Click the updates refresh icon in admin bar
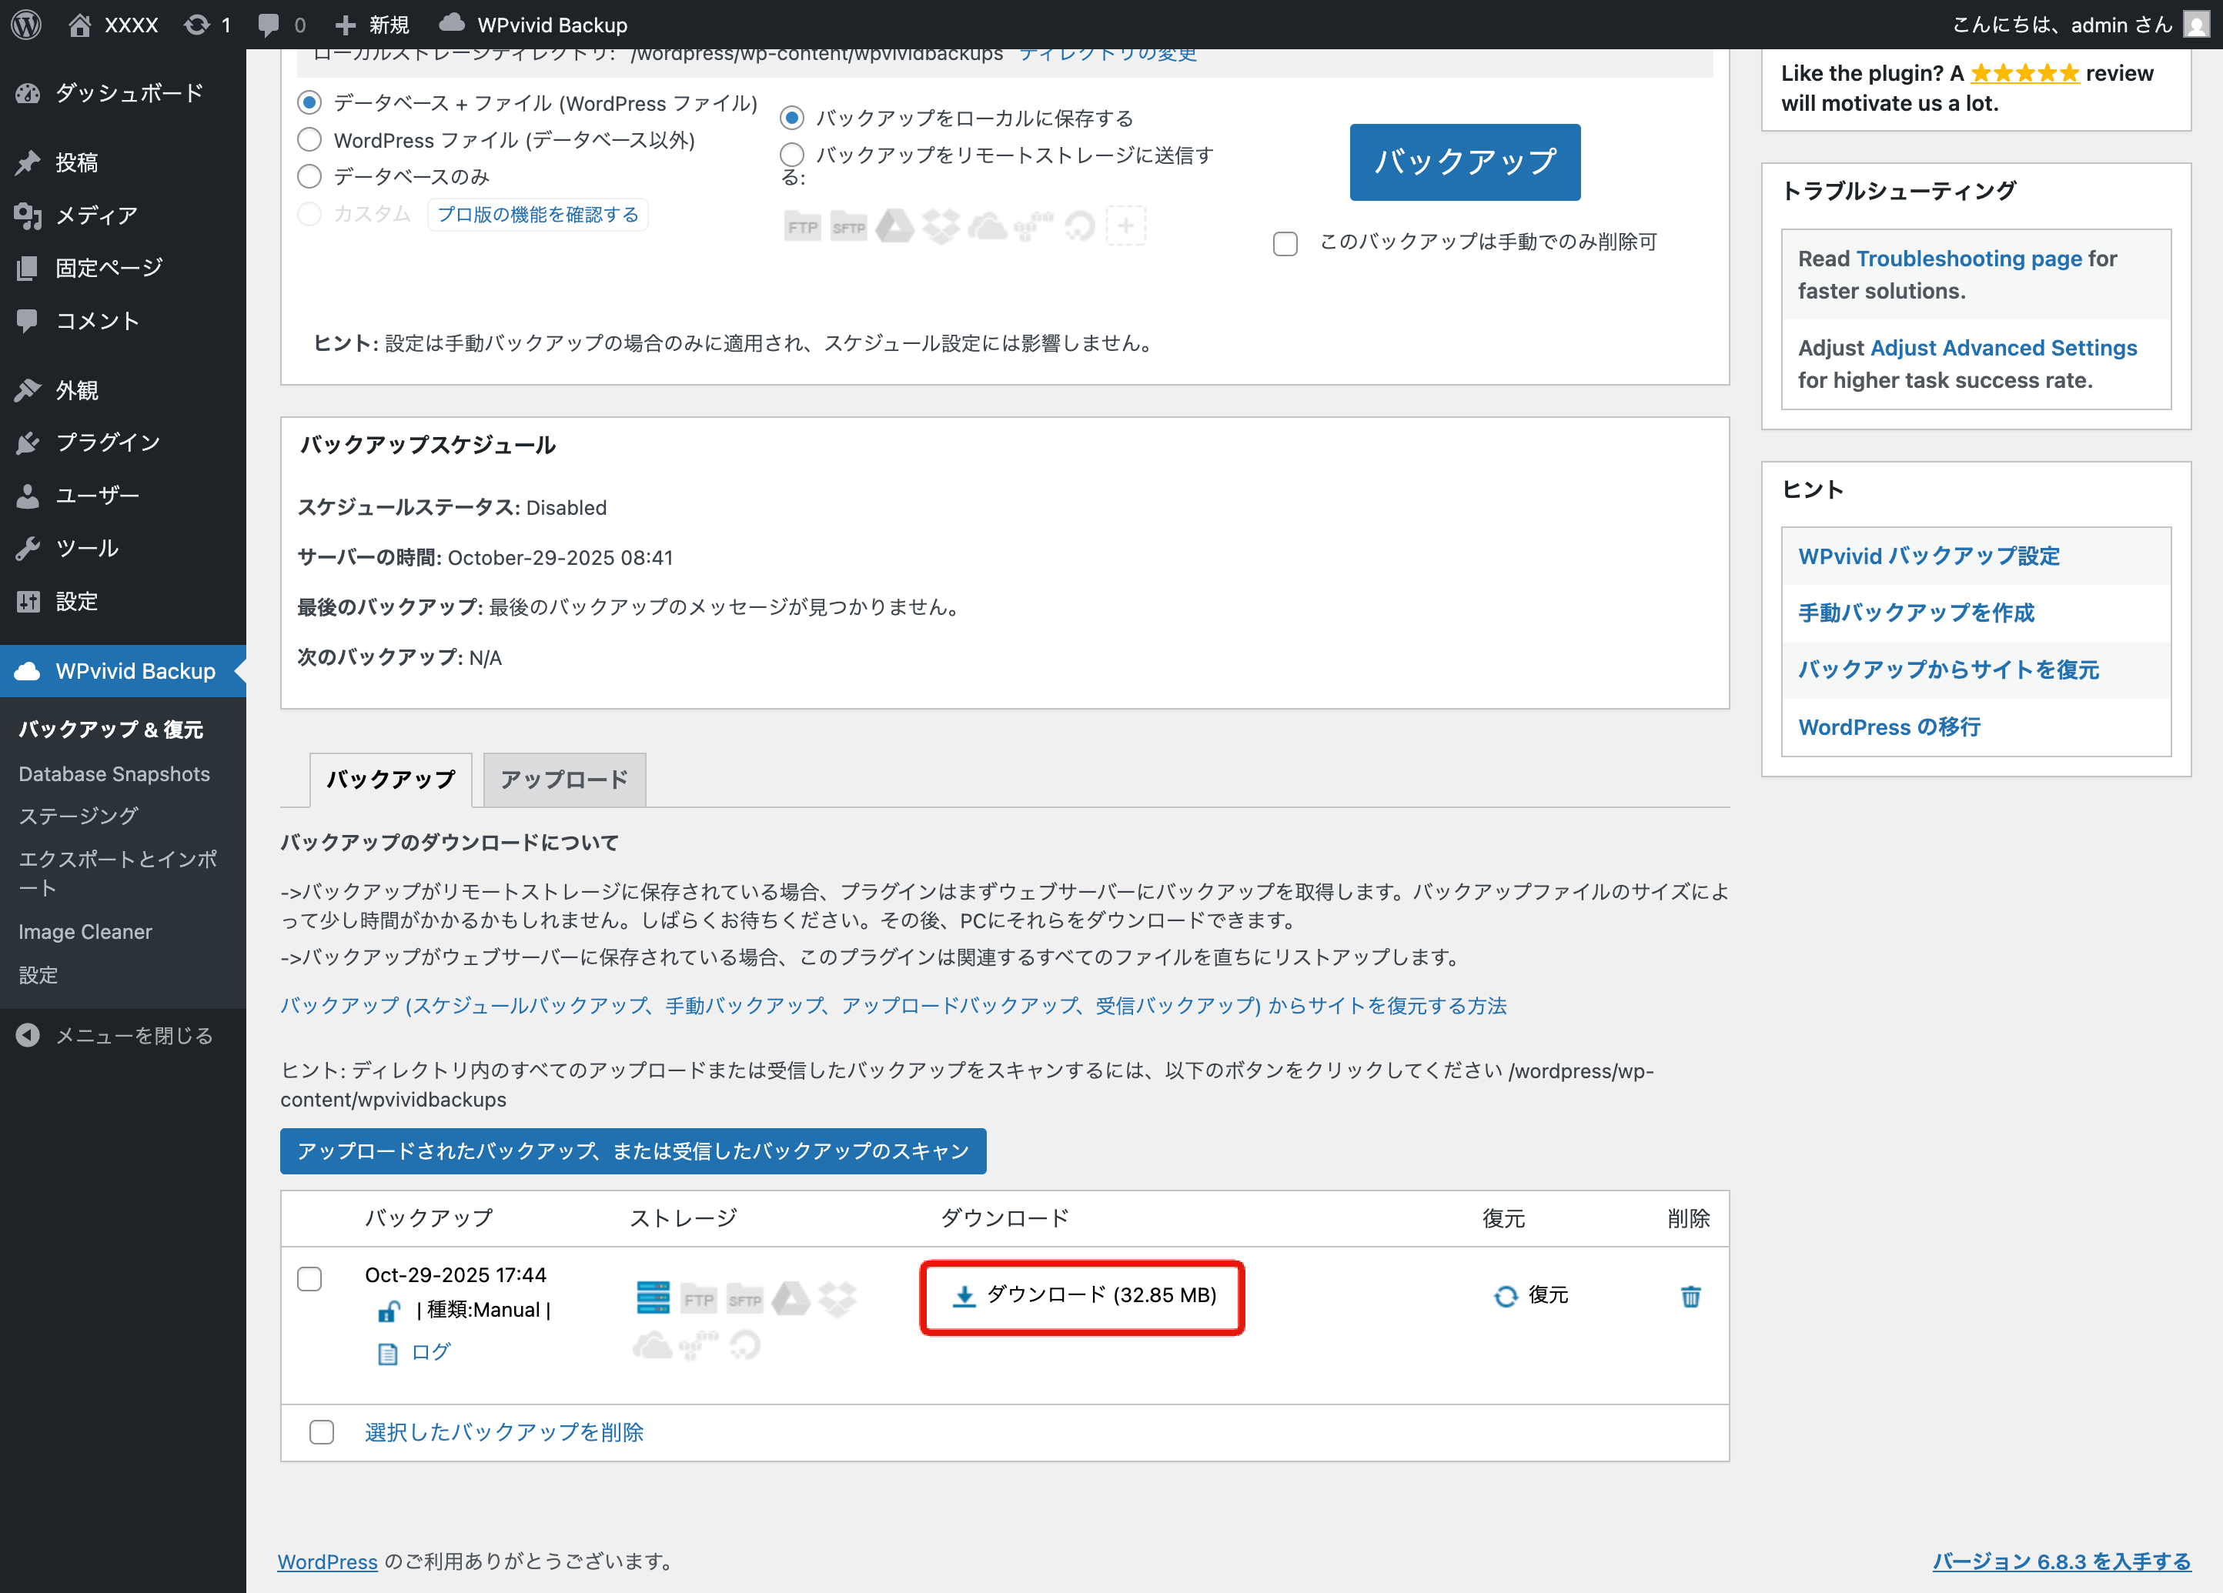The height and width of the screenshot is (1593, 2223). (197, 25)
